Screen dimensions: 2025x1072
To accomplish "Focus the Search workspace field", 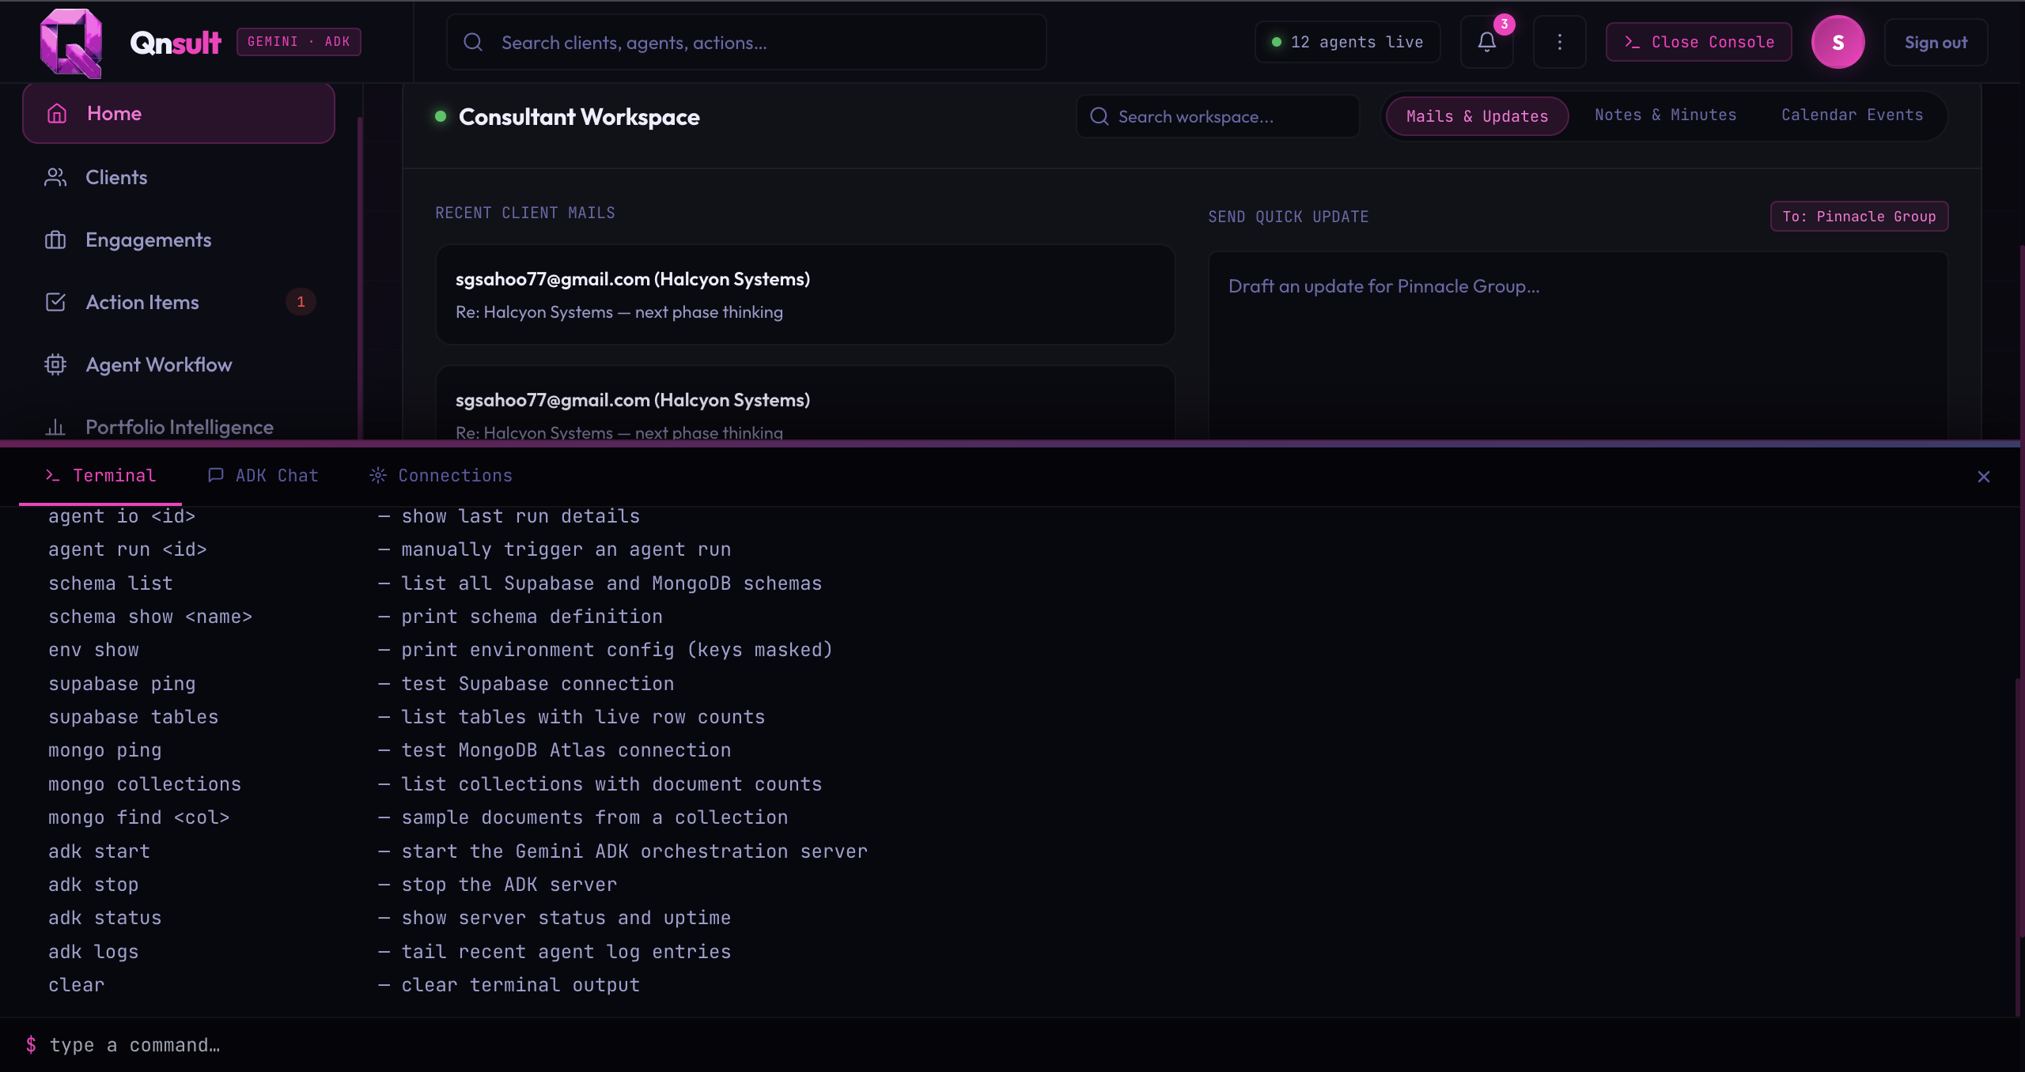I will (x=1218, y=116).
